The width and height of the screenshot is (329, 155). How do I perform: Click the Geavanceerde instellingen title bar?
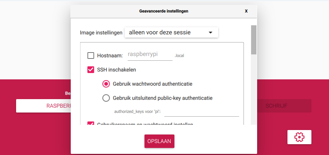pos(164,11)
